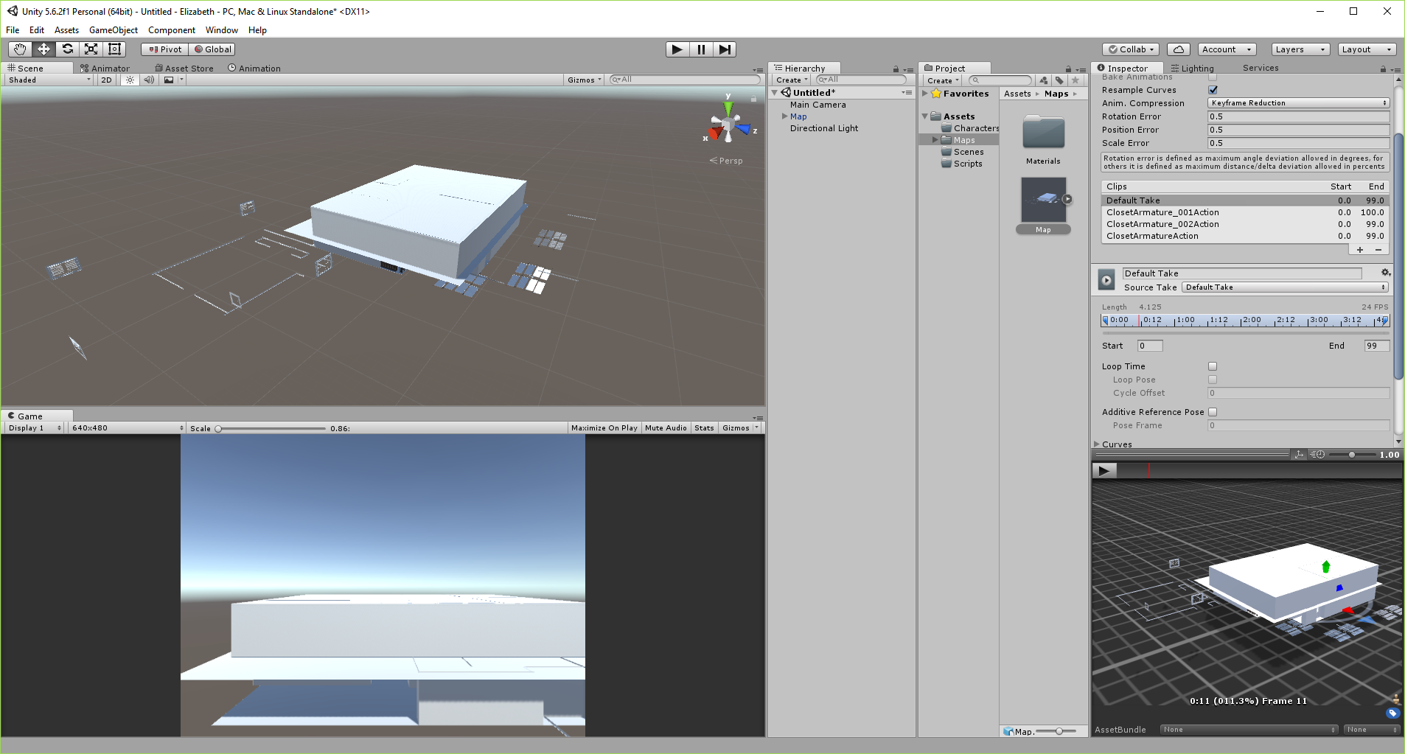Toggle scene lighting sun icon
1405x754 pixels.
(130, 80)
